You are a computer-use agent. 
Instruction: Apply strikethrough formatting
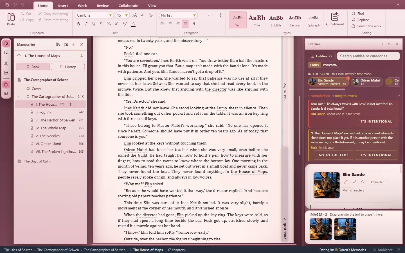pos(101,24)
